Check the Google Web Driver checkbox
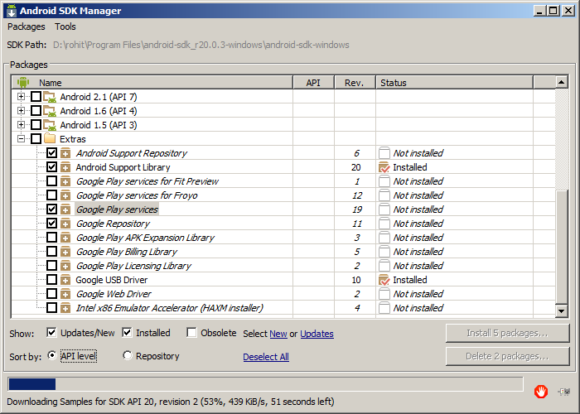Image resolution: width=580 pixels, height=414 pixels. click(x=51, y=293)
